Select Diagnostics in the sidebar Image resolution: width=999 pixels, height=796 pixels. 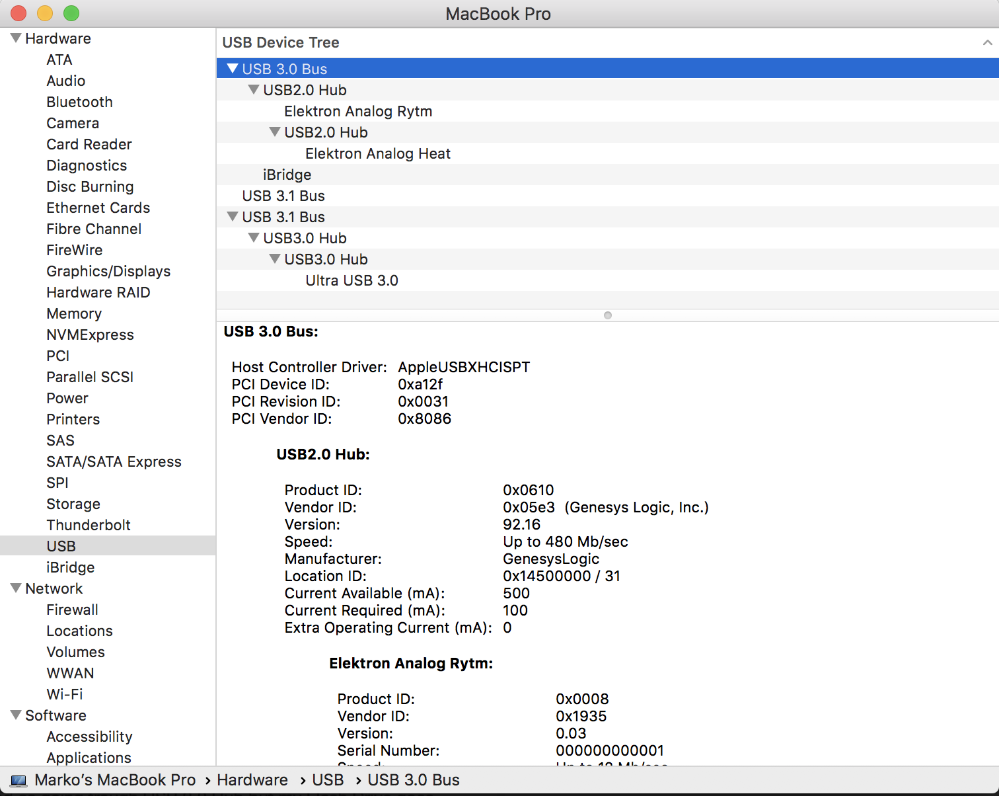pos(87,165)
